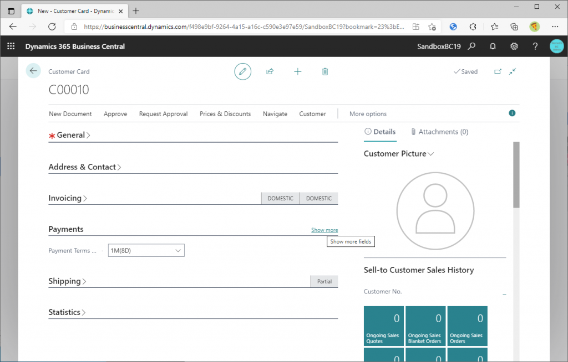Open Ongoing Sales Blanket Orders tile
568x362 pixels.
pyautogui.click(x=425, y=326)
